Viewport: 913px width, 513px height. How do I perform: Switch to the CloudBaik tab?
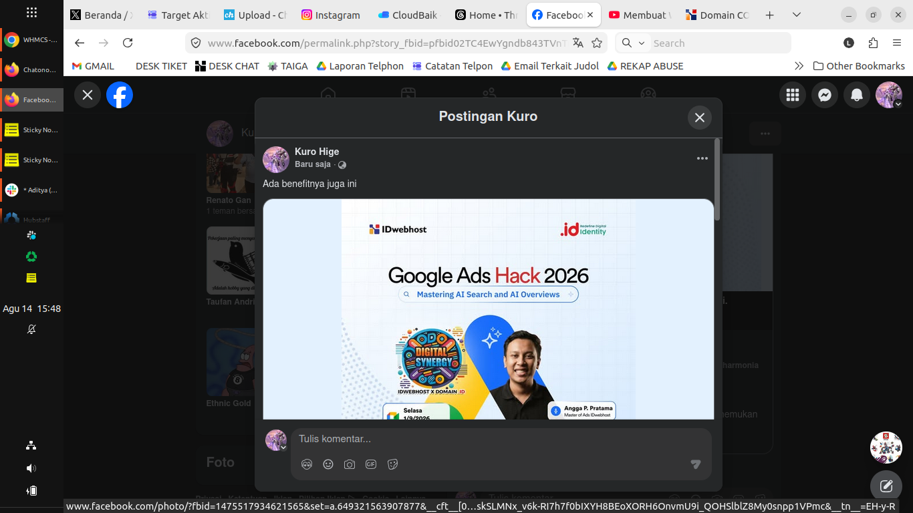pyautogui.click(x=409, y=15)
